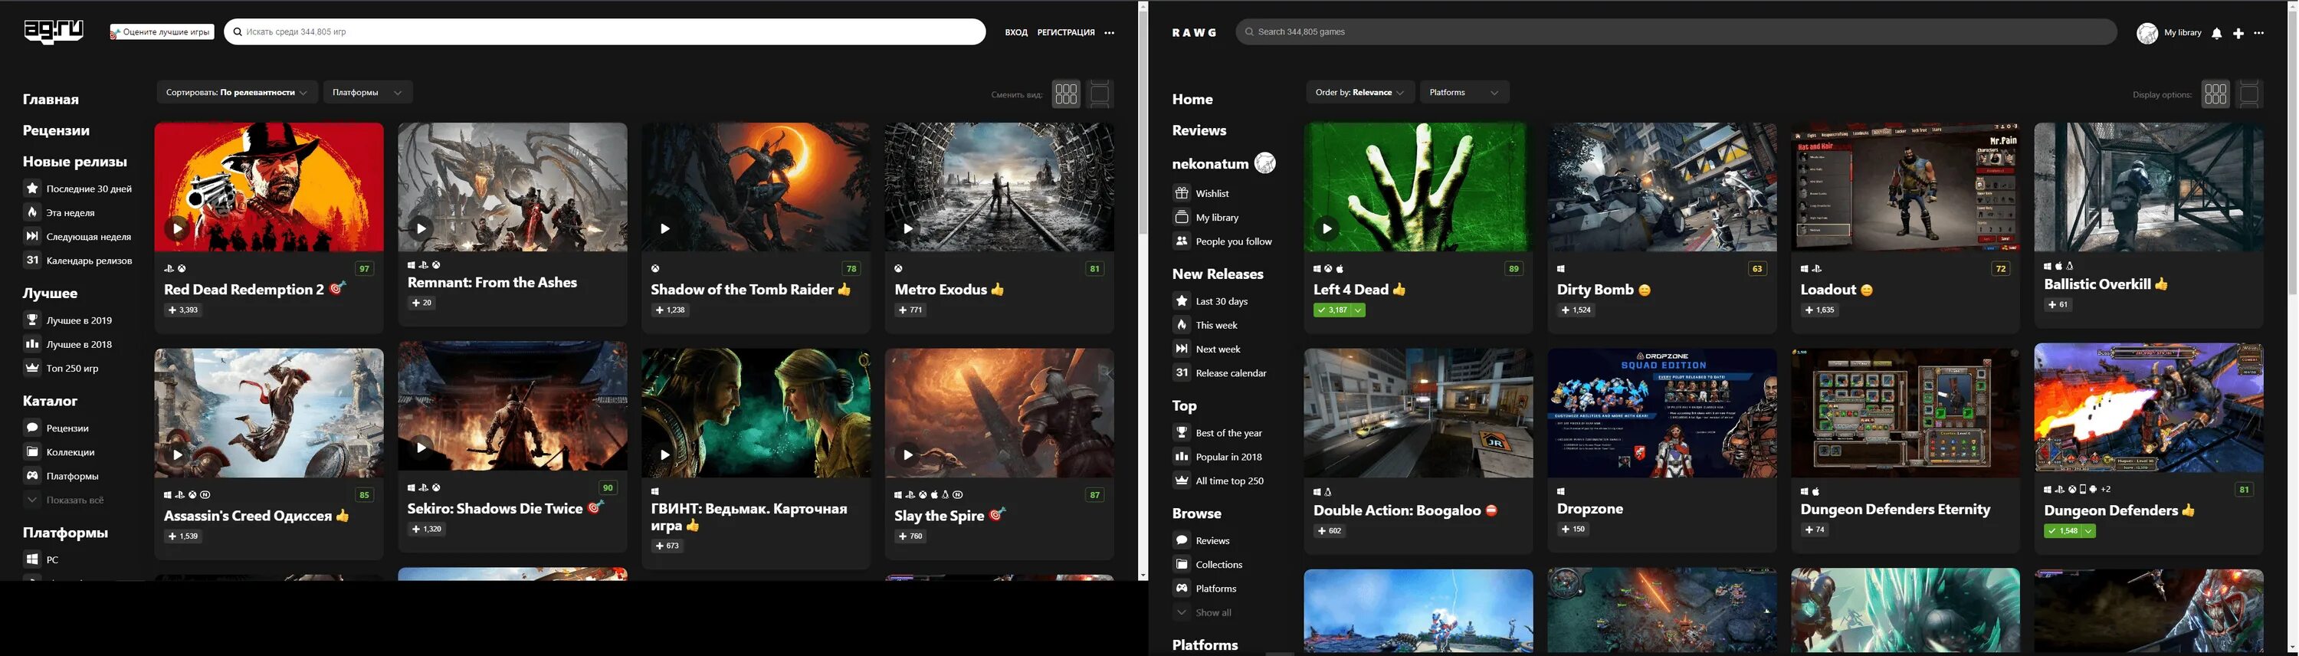Viewport: 2299px width, 656px height.
Task: Click the Platforms gamepad icon in RAWG sidebar
Action: [x=1182, y=588]
